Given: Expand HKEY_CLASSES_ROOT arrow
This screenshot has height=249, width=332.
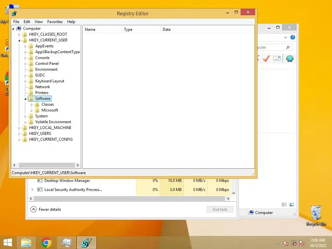Looking at the screenshot, I should (19, 34).
